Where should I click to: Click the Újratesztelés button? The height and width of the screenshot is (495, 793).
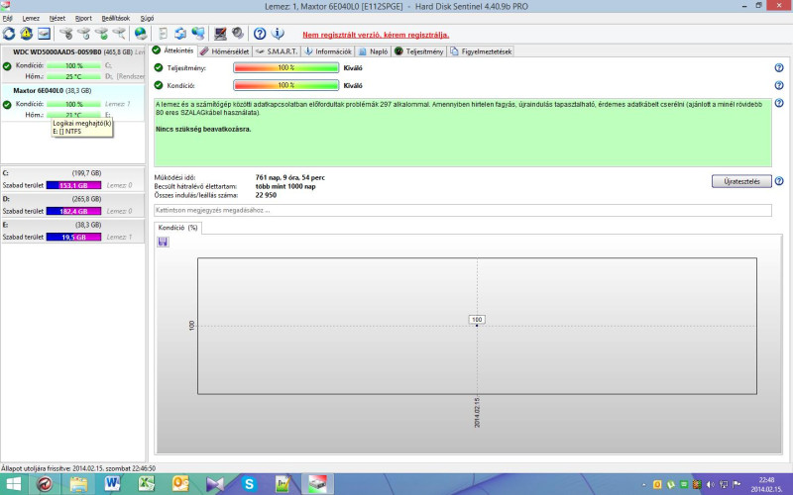pyautogui.click(x=741, y=181)
